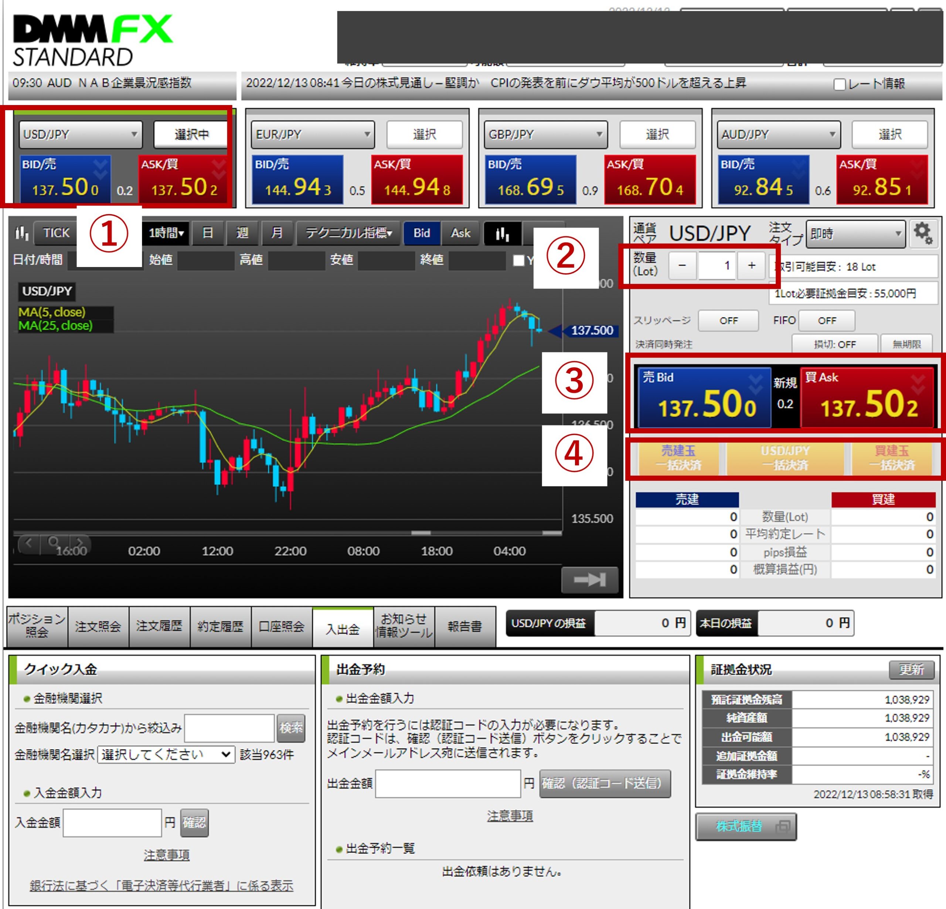Click the chart horizontal scrollbar handle
Image resolution: width=946 pixels, height=909 pixels.
421,533
